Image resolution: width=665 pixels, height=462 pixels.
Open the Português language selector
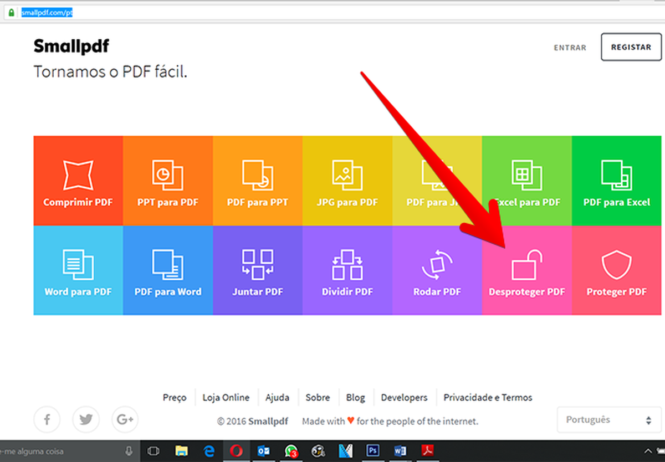608,419
